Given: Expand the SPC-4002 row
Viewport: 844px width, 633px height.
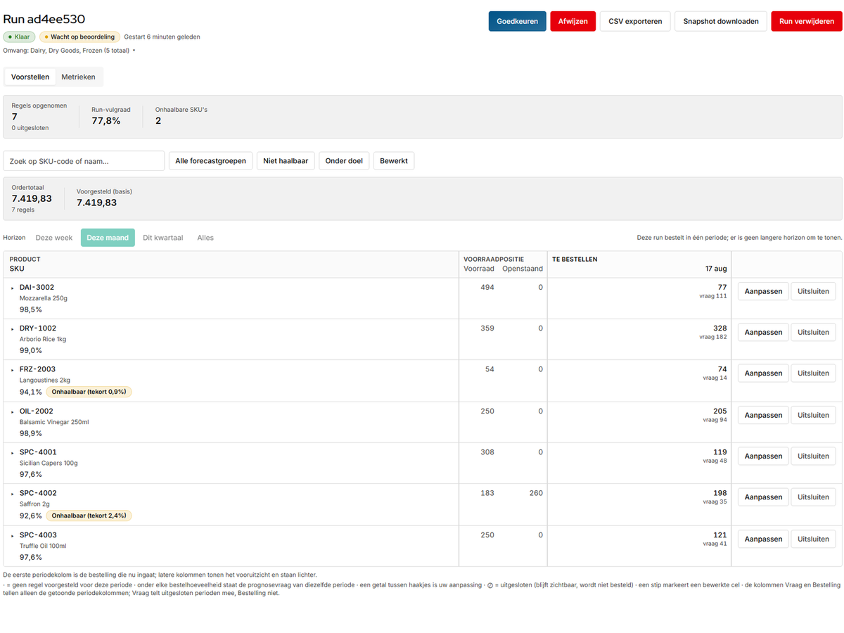Looking at the screenshot, I should click(x=13, y=493).
